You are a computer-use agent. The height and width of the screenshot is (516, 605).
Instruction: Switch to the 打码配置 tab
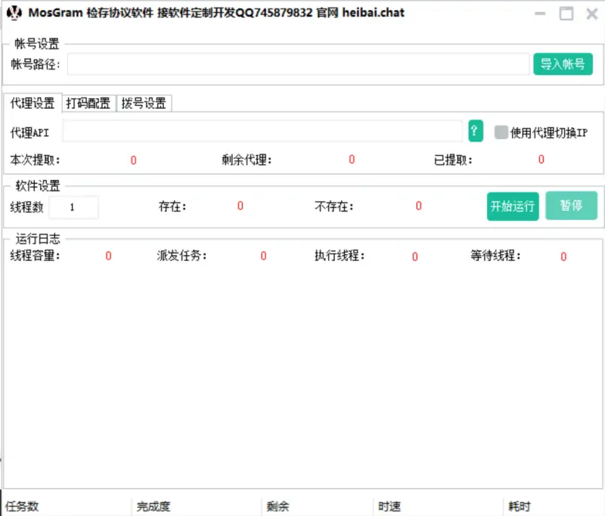point(88,102)
